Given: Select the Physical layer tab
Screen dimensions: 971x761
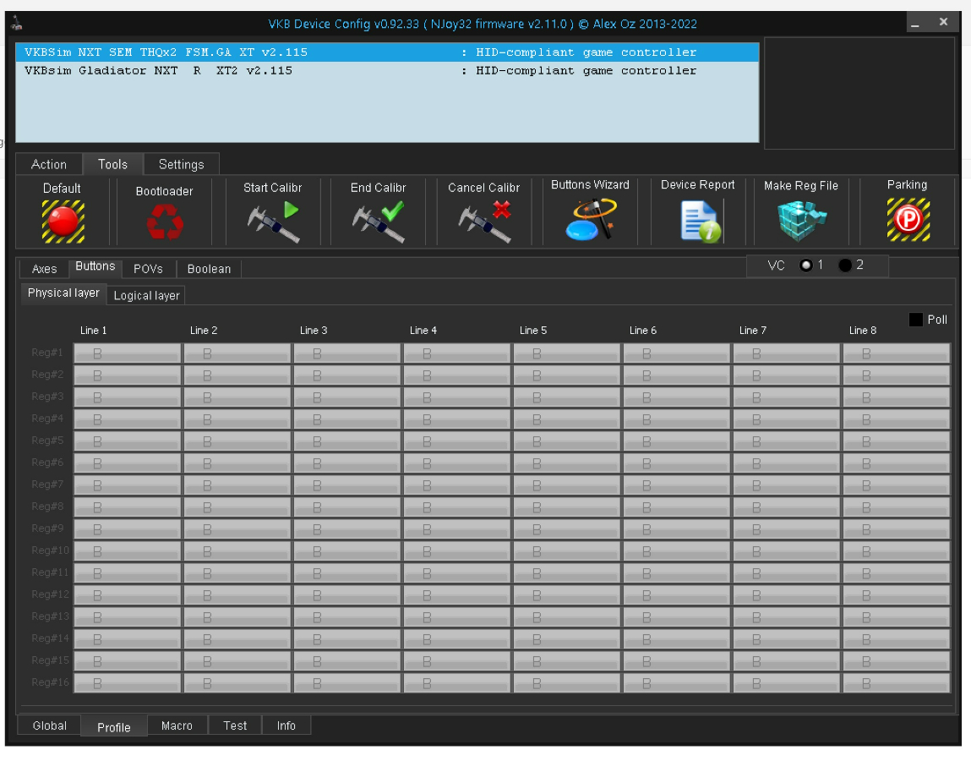Looking at the screenshot, I should (x=63, y=293).
